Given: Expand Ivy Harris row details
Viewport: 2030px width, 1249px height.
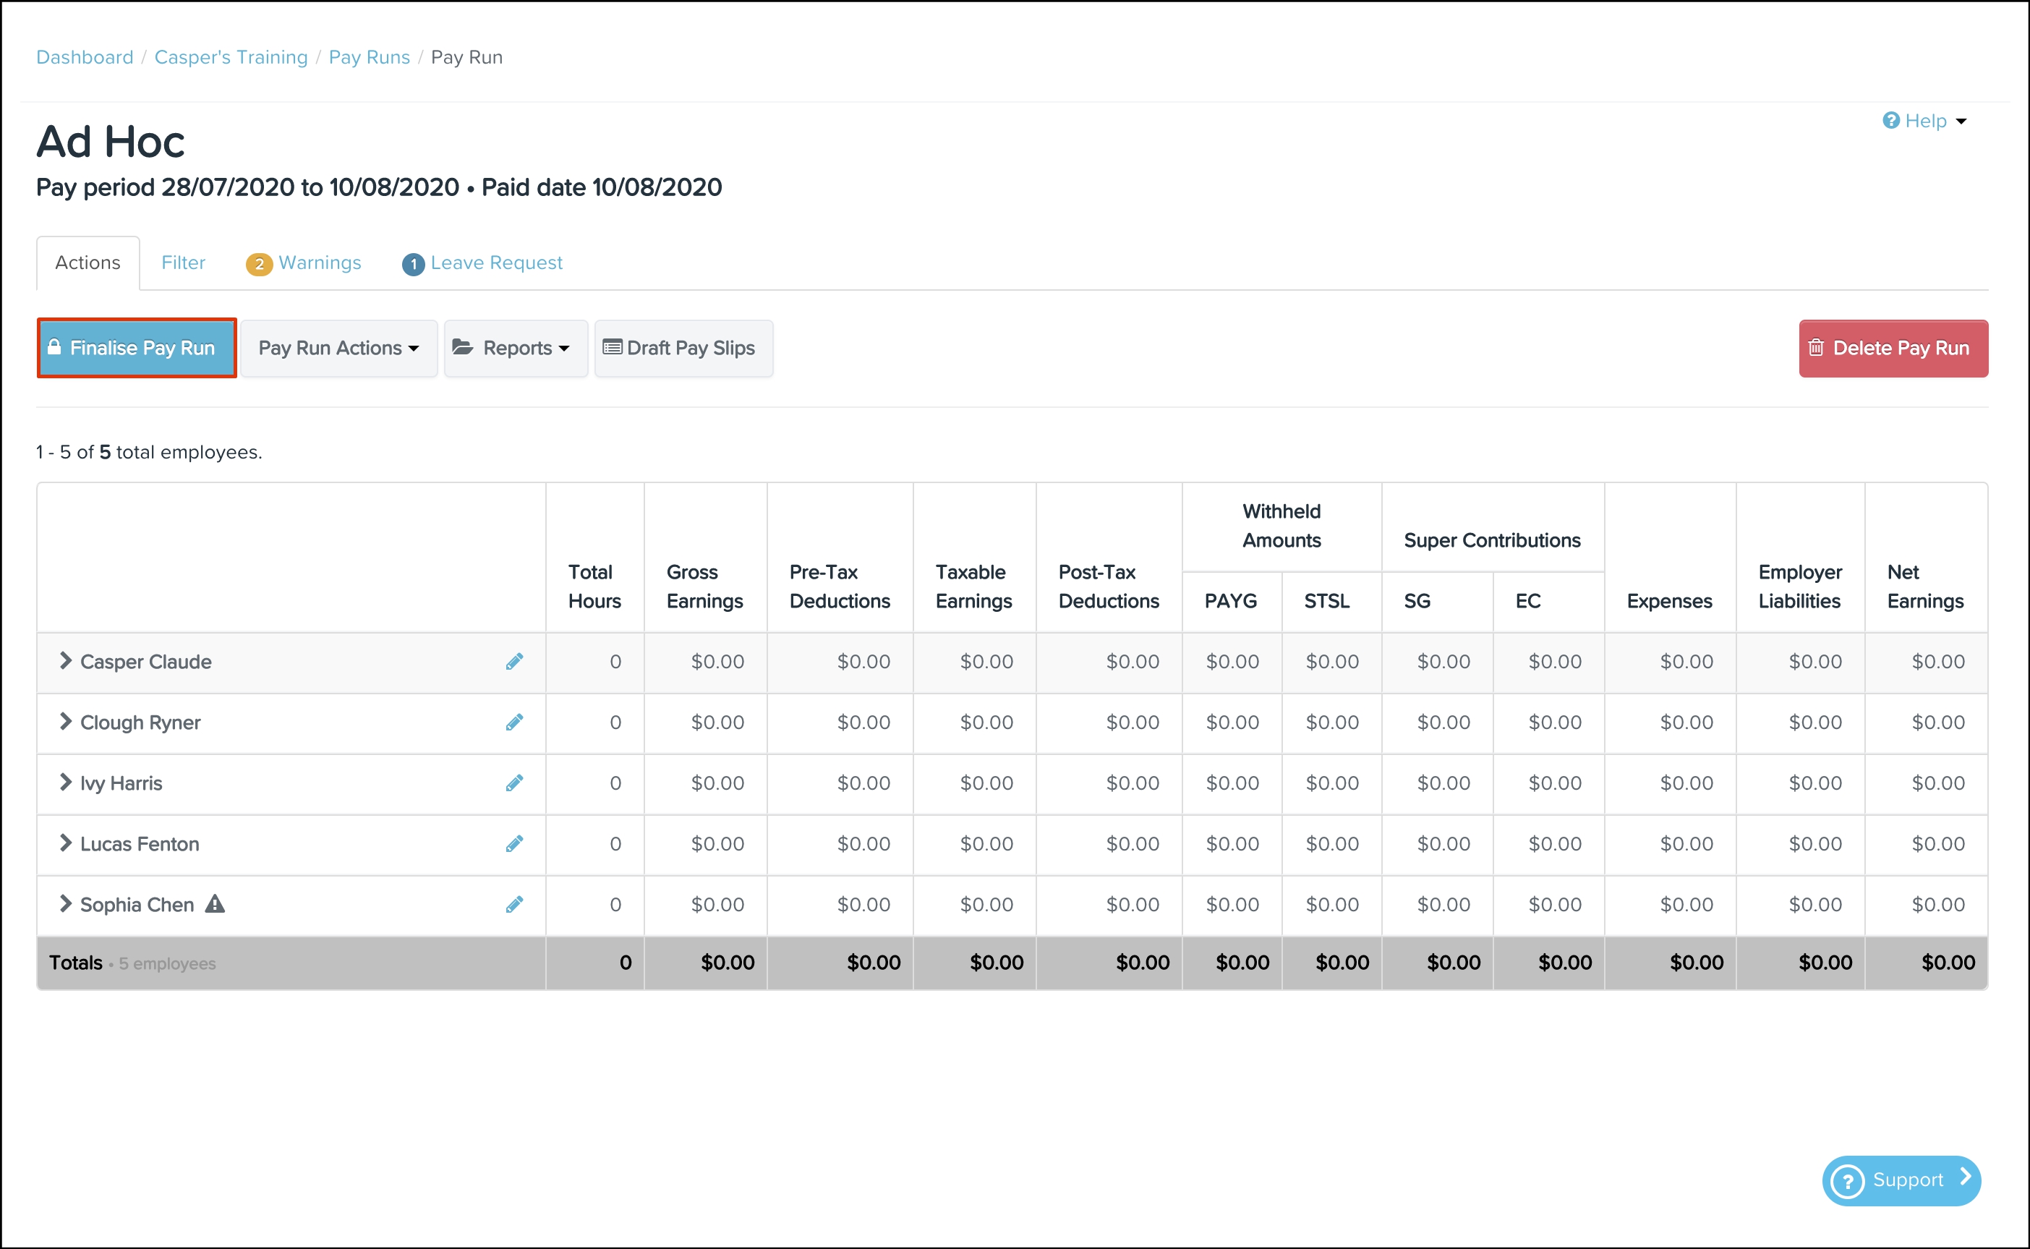Looking at the screenshot, I should [65, 783].
